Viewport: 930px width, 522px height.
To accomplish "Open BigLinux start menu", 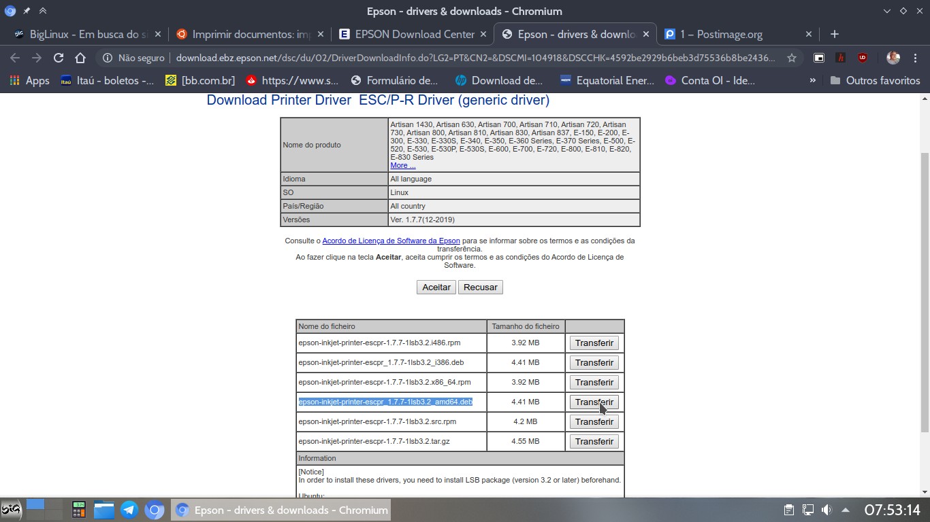I will coord(10,510).
